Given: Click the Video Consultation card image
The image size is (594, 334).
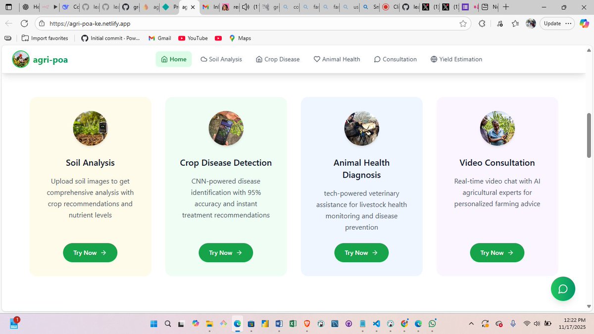Looking at the screenshot, I should (497, 128).
